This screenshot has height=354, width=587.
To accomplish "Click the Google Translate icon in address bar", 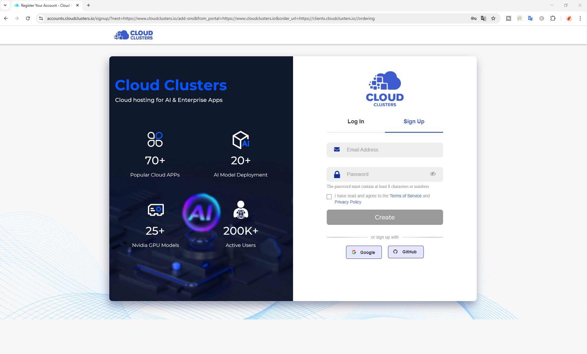I will coord(484,18).
